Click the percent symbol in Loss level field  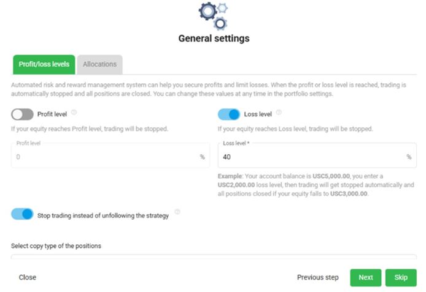coord(409,157)
